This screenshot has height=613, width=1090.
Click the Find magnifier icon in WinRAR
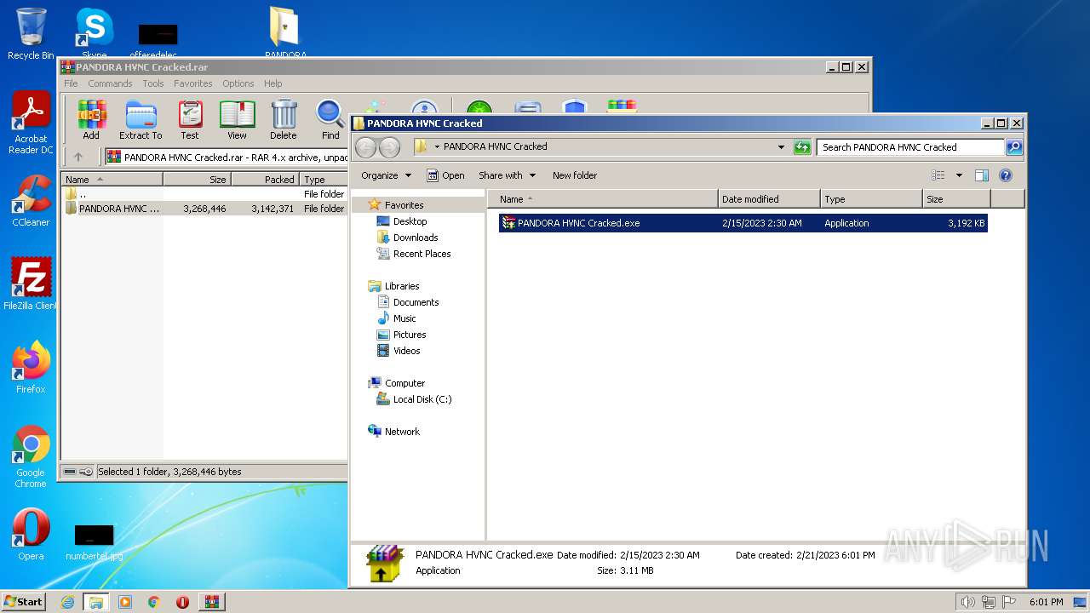click(330, 114)
